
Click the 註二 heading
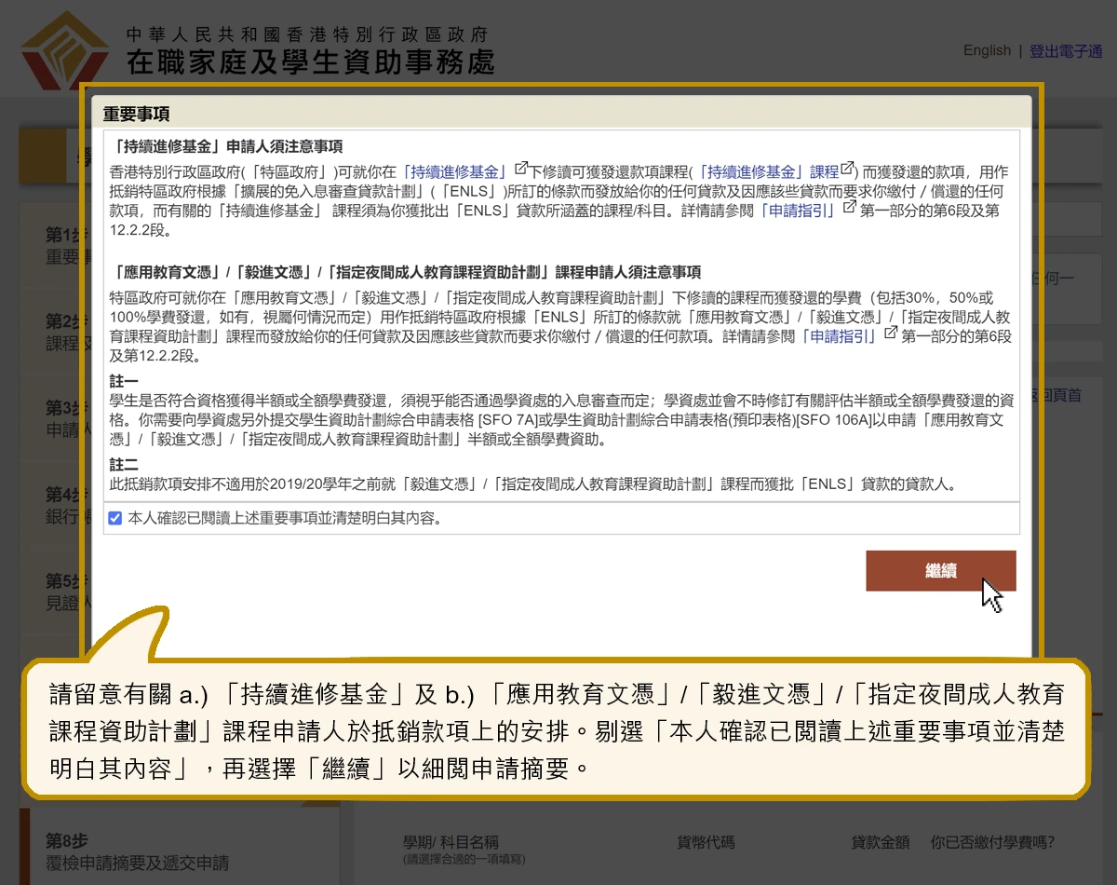pos(124,464)
